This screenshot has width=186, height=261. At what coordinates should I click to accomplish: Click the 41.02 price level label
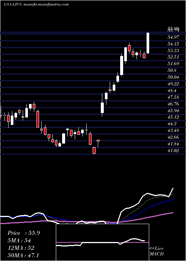pyautogui.click(x=173, y=151)
